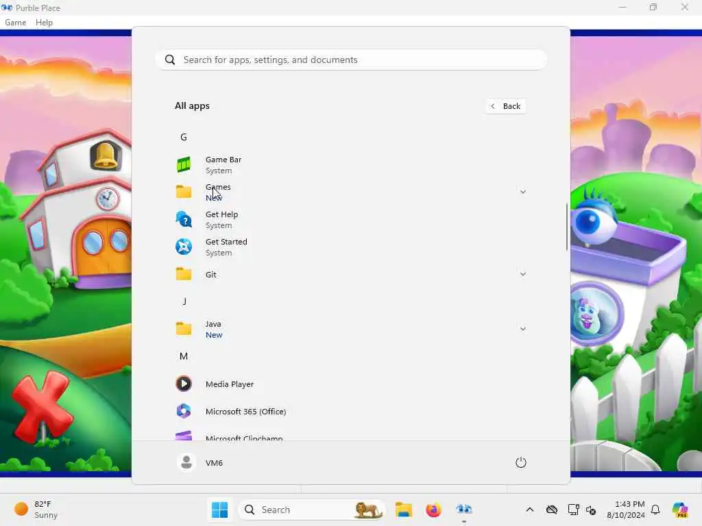Click the Windows Start button on taskbar
The width and height of the screenshot is (702, 526).
tap(219, 510)
